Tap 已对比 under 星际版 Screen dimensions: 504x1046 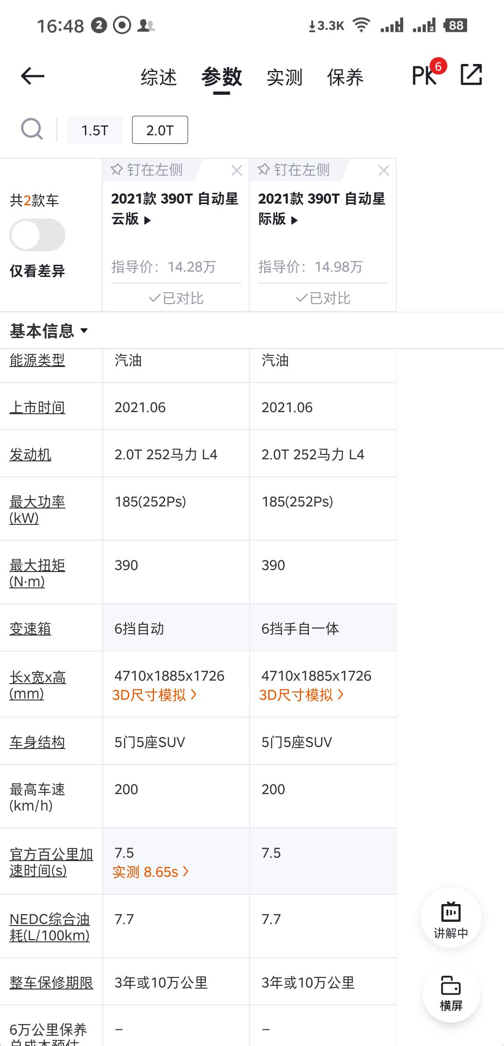coord(323,298)
